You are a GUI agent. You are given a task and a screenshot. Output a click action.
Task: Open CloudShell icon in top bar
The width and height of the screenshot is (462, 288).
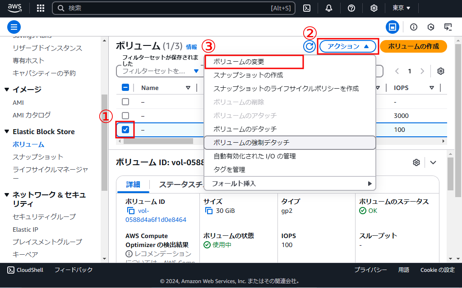point(307,8)
